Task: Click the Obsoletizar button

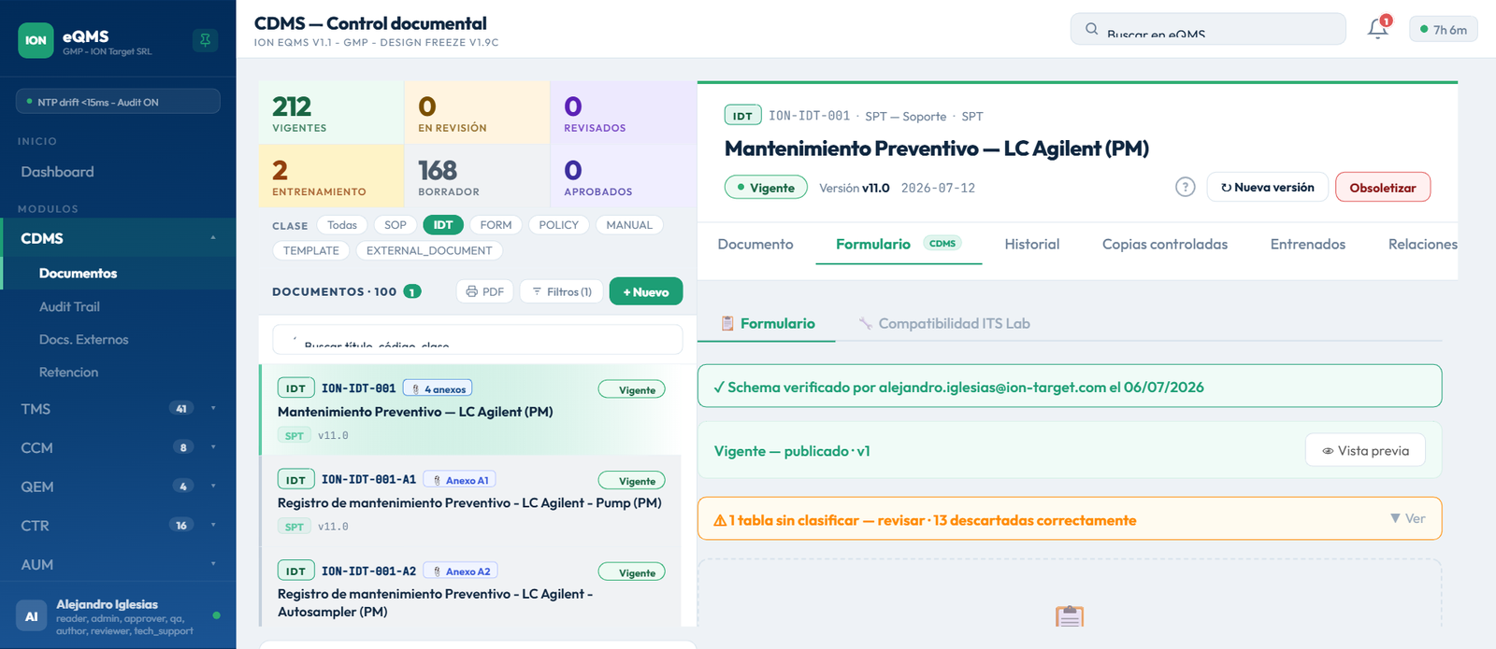Action: [1383, 187]
